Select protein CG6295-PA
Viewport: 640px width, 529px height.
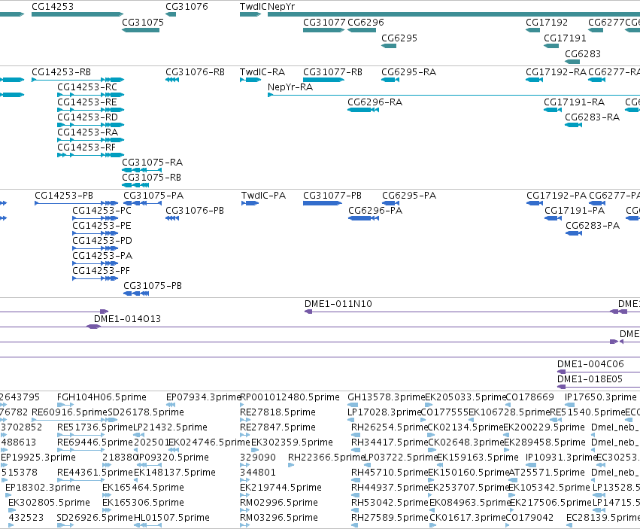[x=409, y=195]
